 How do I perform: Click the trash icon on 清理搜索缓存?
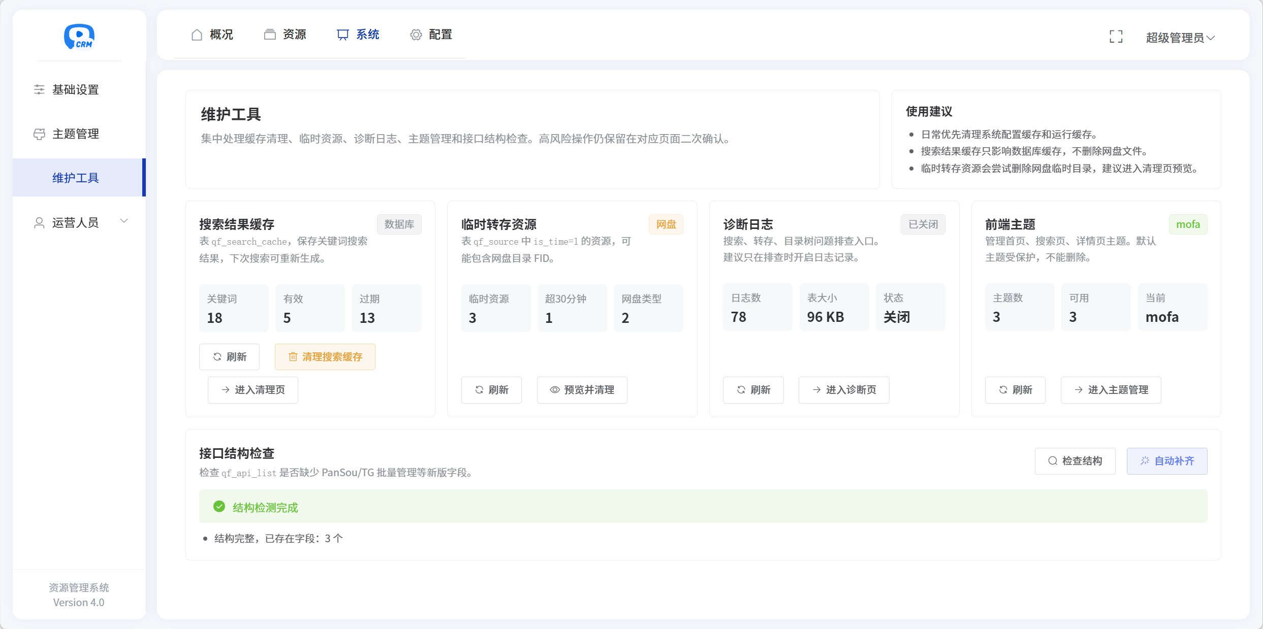[293, 357]
